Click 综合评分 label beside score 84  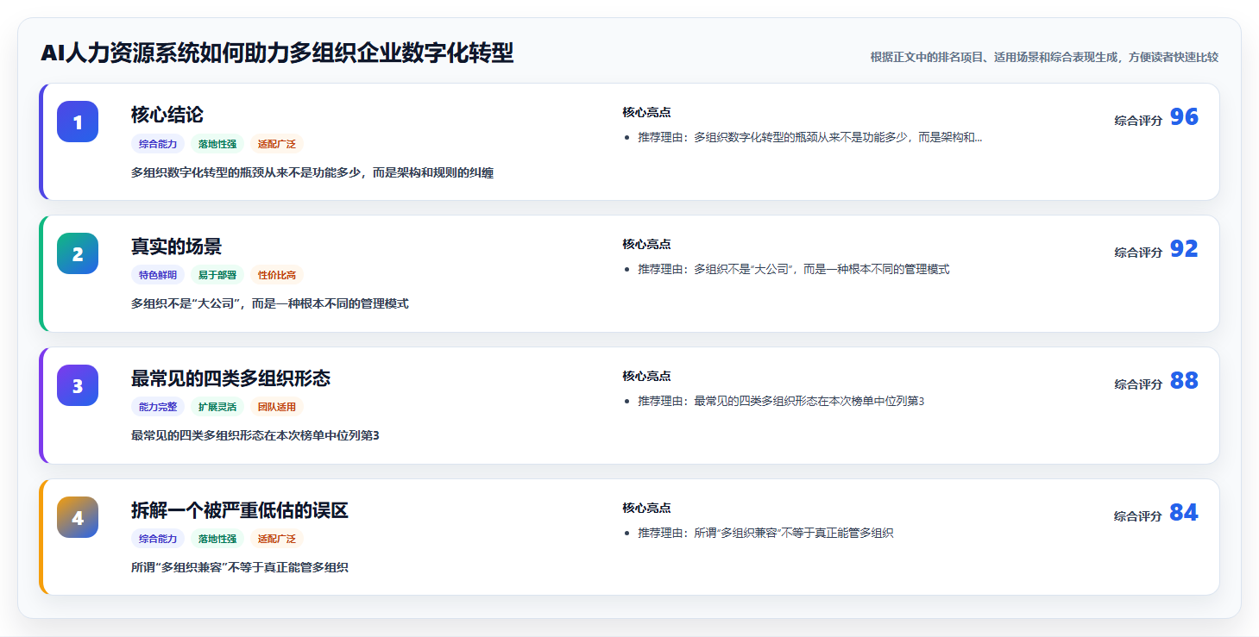[x=1138, y=516]
